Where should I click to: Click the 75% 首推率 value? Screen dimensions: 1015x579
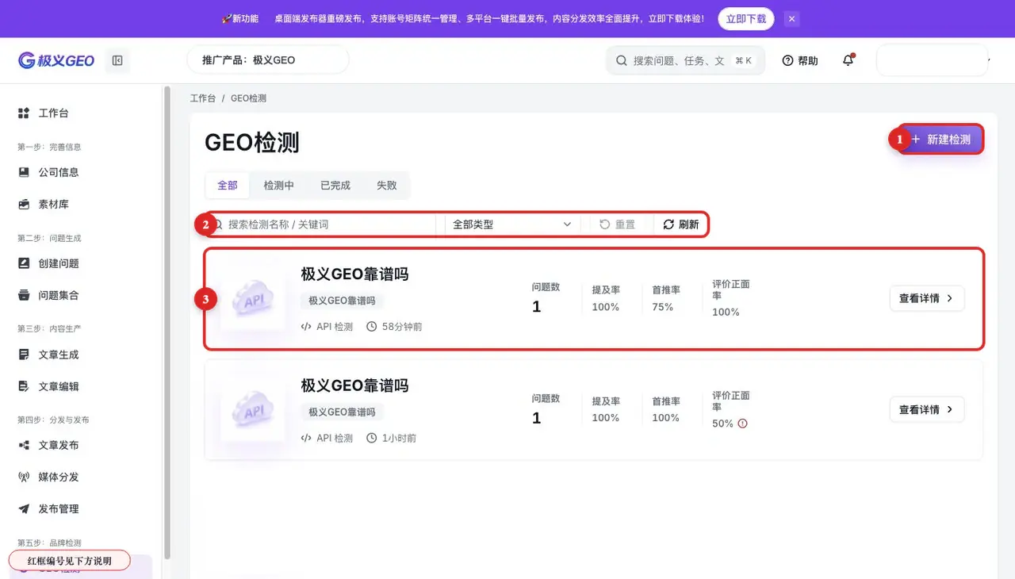(663, 307)
